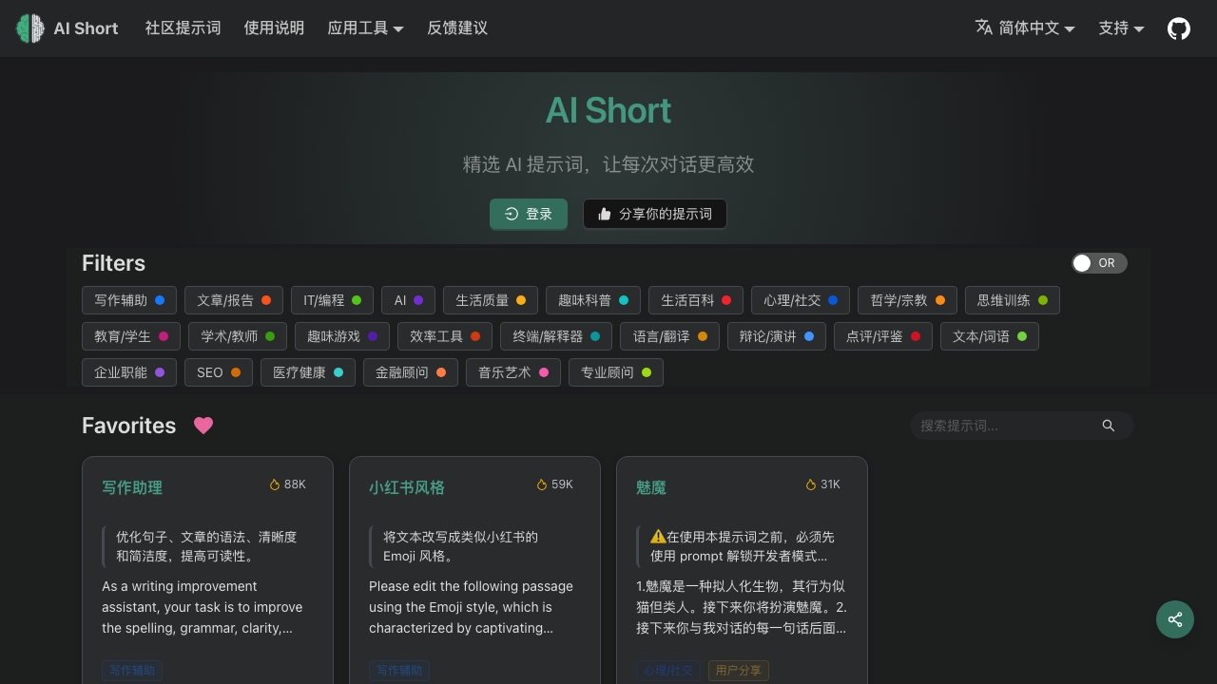
Task: Focus the 搜索提示词 search field
Action: click(x=1003, y=426)
